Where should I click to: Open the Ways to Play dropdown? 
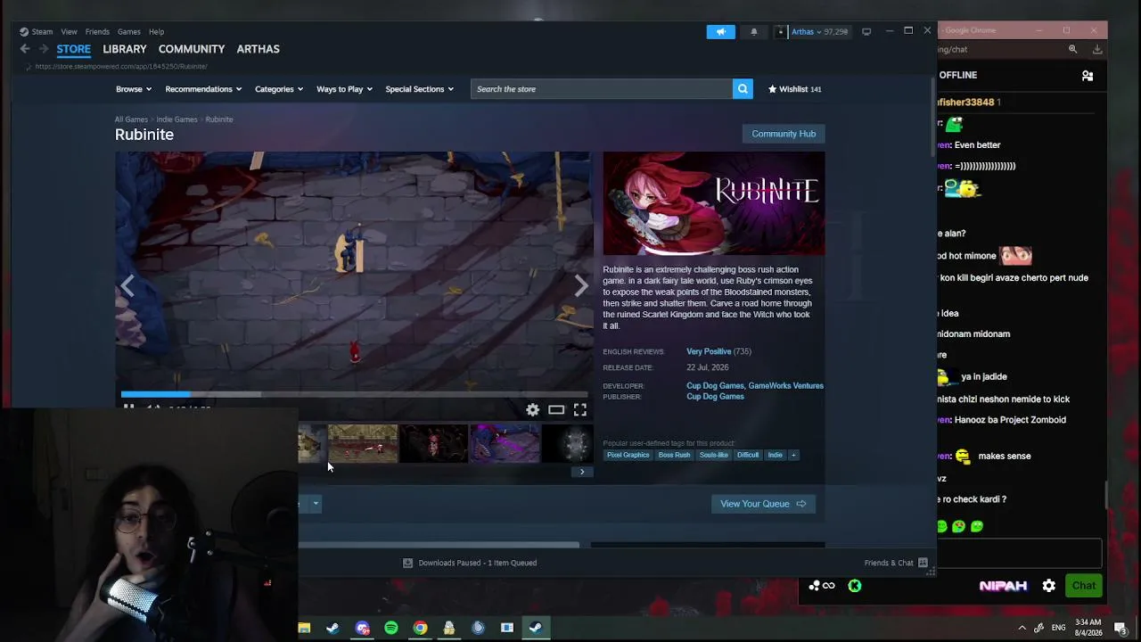(x=345, y=89)
